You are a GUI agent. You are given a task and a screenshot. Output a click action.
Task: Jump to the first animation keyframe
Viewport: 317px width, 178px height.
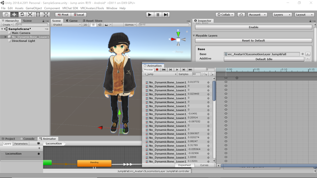point(164,70)
